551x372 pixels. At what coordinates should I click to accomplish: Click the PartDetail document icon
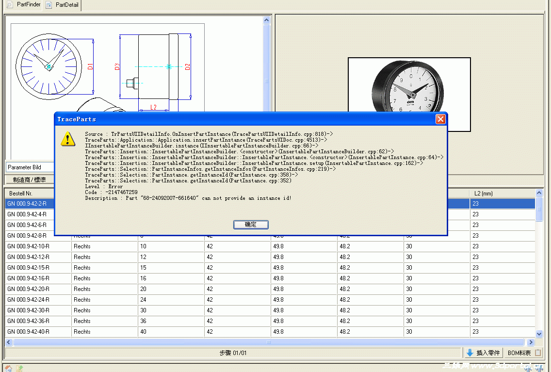[49, 5]
